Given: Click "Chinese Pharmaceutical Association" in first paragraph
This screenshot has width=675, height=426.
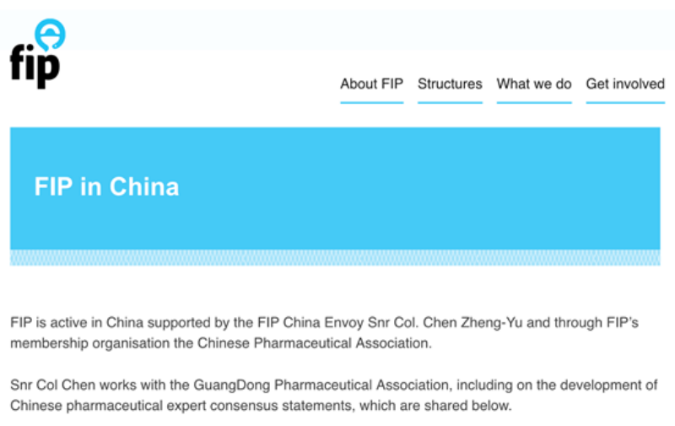Looking at the screenshot, I should (312, 343).
